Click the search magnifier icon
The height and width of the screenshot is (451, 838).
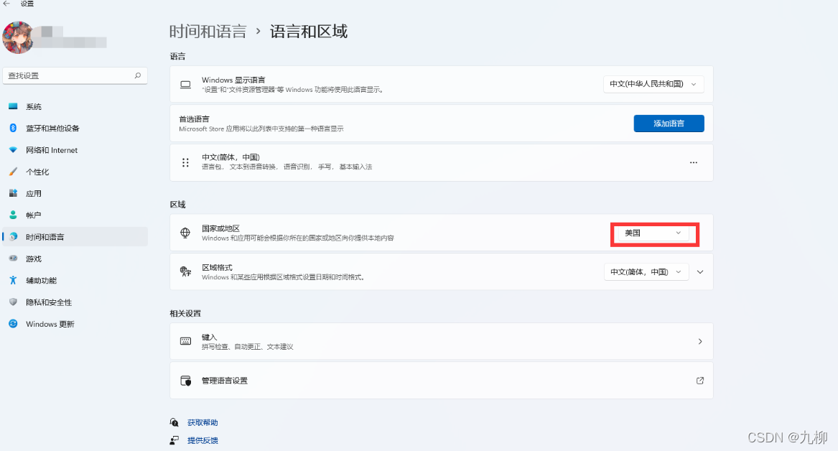pos(137,75)
